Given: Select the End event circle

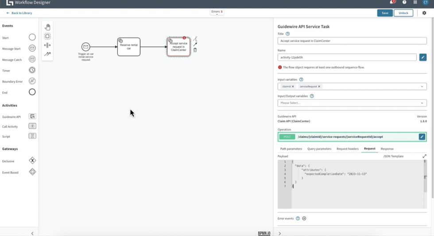Looking at the screenshot, I should click(x=32, y=92).
